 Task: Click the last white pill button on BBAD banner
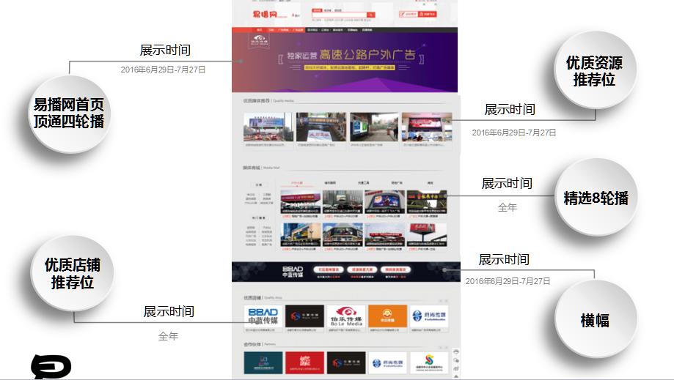(395, 269)
